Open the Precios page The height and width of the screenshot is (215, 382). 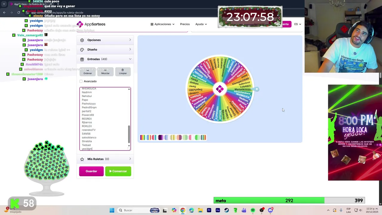click(185, 24)
